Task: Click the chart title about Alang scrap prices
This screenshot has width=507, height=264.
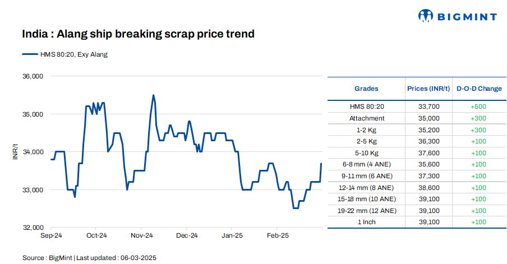Action: [138, 34]
